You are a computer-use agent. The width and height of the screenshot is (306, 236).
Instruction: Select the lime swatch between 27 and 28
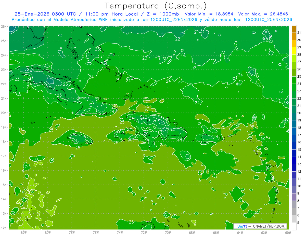pyautogui.click(x=294, y=58)
